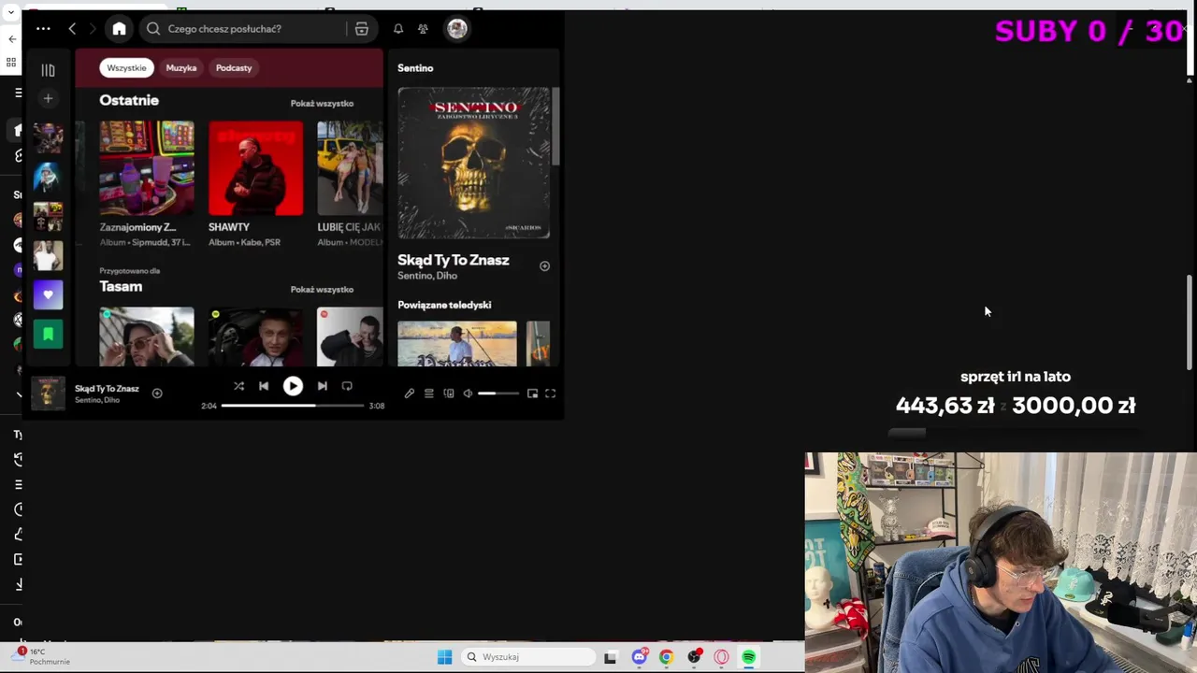Toggle repeat mode
This screenshot has height=673, width=1197.
coord(347,386)
